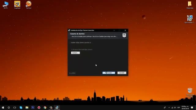Viewport: 196px width, 110px height.
Task: Select the Materiales folder on the desktop
Action: [x=190, y=5]
